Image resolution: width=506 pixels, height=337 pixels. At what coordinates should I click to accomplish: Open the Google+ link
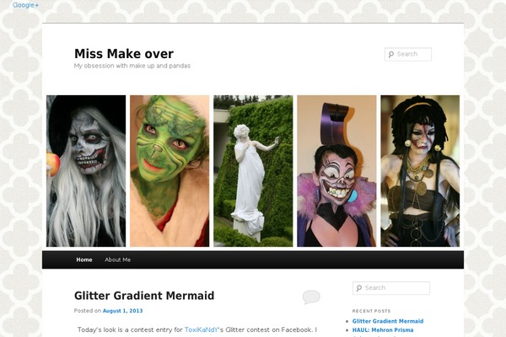25,5
